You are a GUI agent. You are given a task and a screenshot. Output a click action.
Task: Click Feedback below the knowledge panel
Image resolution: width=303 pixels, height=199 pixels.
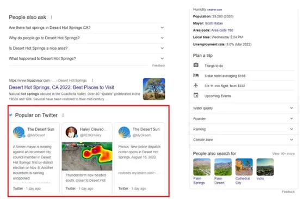pos(288,192)
